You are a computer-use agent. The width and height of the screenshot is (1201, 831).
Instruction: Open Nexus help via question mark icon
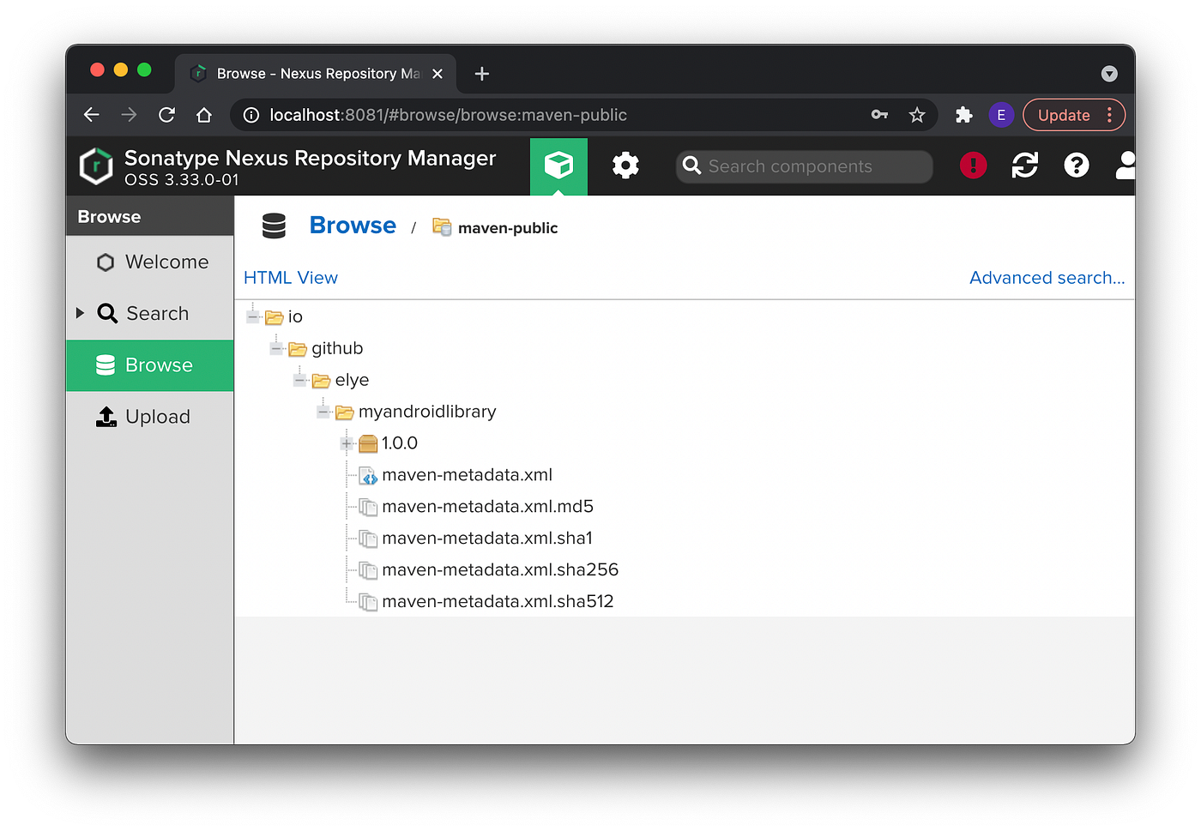(x=1077, y=165)
